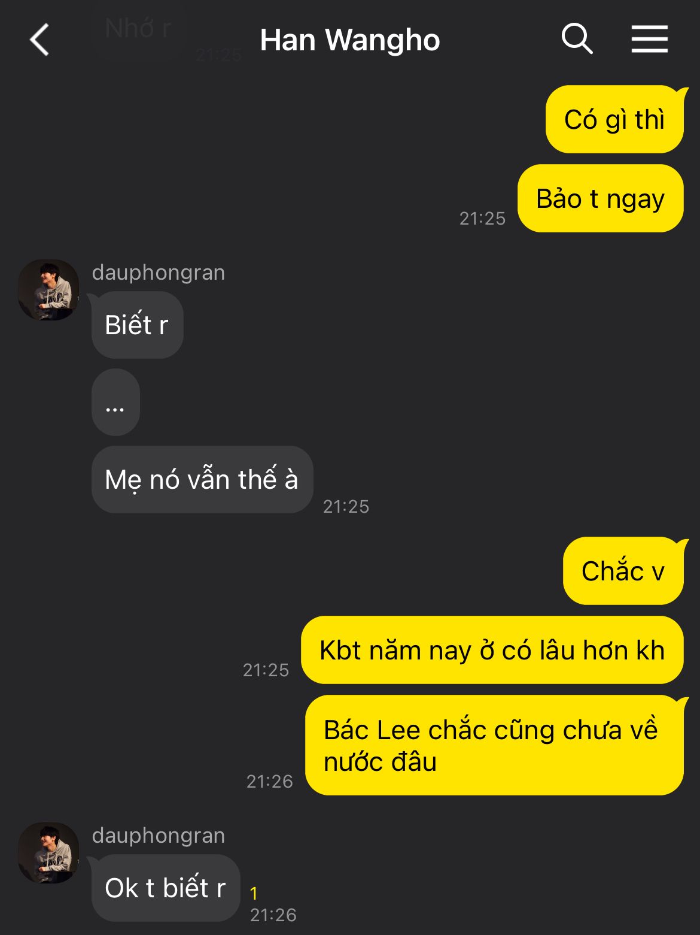Tap the dauphongran name above 'Biết r'
Viewport: 700px width, 935px height.
(159, 273)
